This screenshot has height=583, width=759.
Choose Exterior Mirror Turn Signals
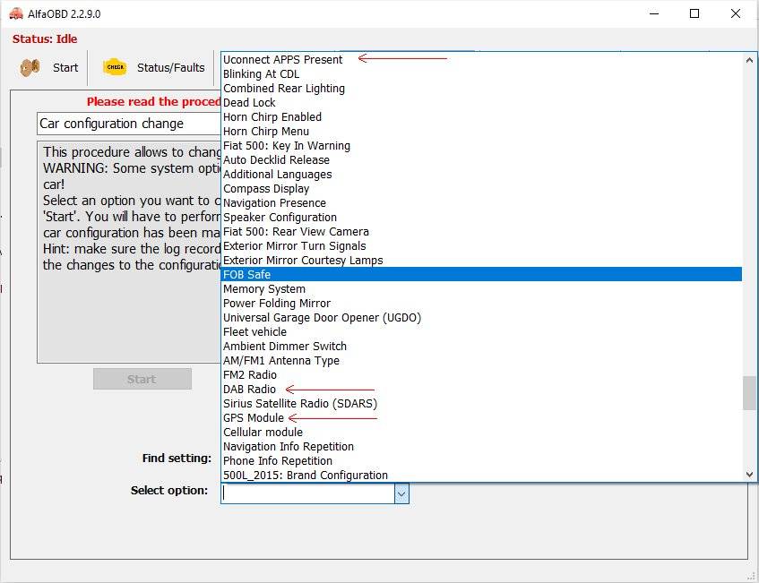481,245
